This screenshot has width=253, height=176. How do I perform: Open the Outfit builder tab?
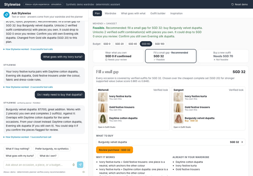pyautogui.click(x=158, y=14)
